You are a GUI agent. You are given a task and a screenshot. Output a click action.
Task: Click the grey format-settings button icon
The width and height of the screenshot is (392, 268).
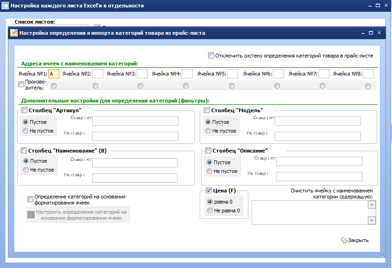pyautogui.click(x=31, y=215)
